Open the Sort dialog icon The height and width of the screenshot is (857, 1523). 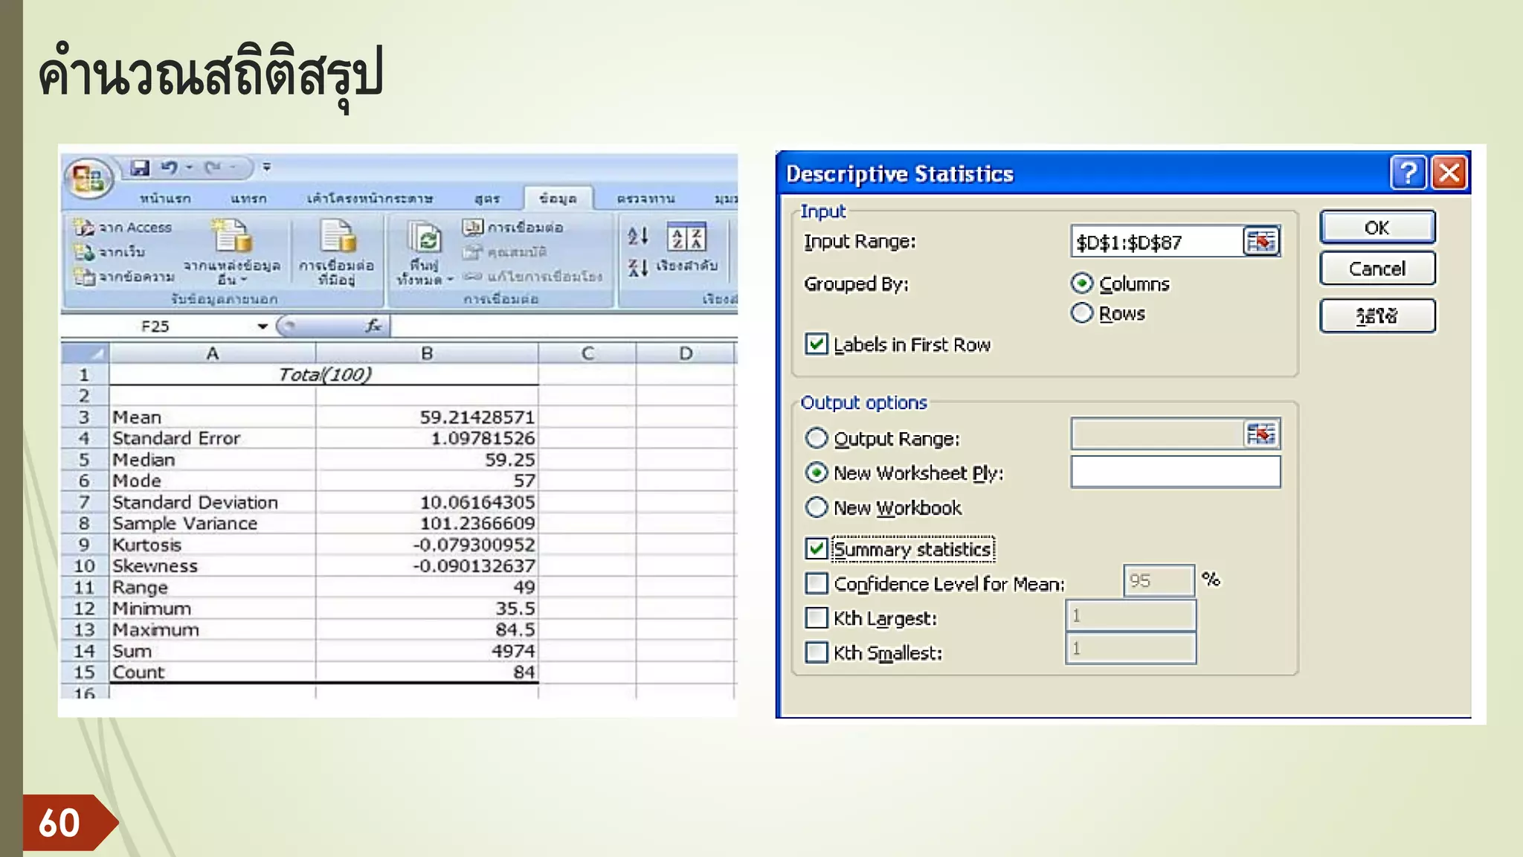[x=686, y=237]
